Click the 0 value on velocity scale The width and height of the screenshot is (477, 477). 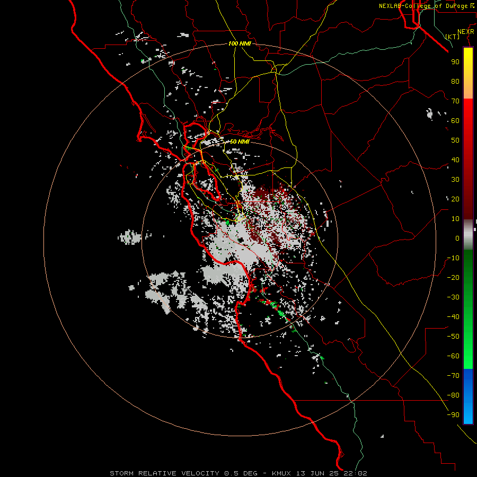point(457,238)
